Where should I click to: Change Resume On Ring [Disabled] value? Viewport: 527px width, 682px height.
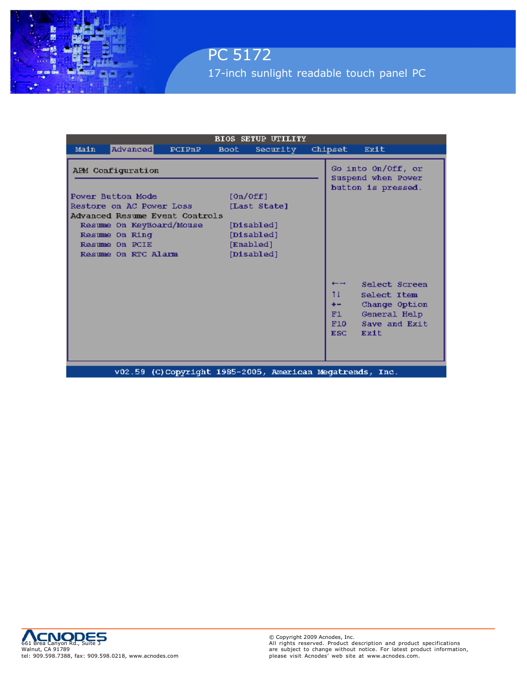(254, 235)
